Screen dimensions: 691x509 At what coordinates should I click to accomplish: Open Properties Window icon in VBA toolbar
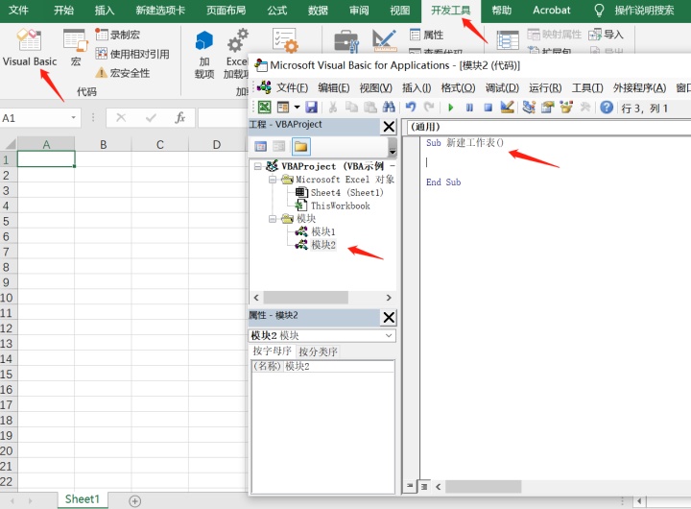pyautogui.click(x=547, y=108)
